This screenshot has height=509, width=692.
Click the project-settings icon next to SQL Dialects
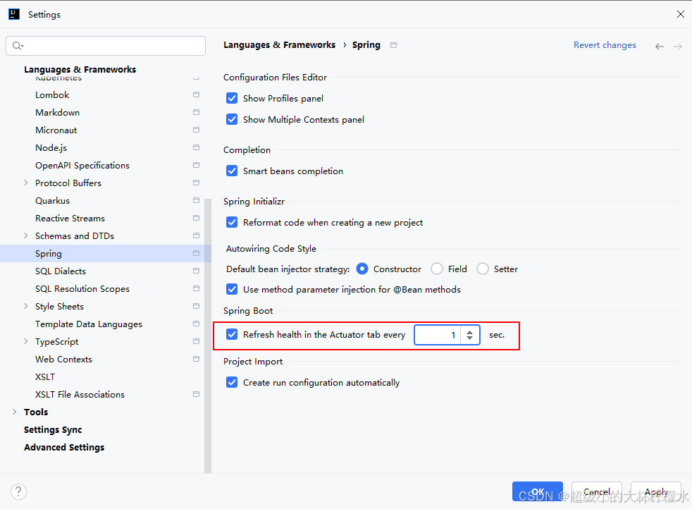(x=196, y=271)
